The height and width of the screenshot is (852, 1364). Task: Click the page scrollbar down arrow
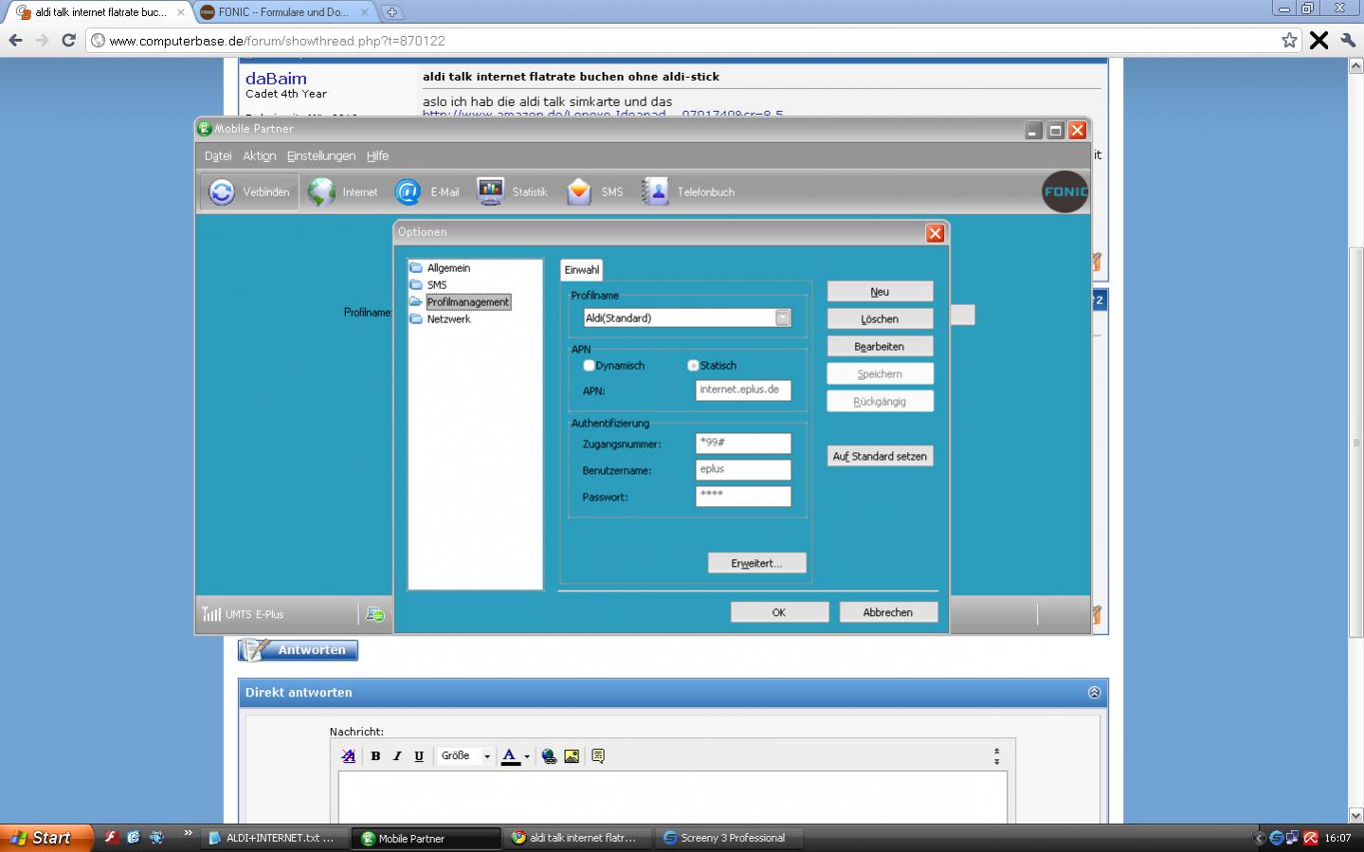(1355, 815)
